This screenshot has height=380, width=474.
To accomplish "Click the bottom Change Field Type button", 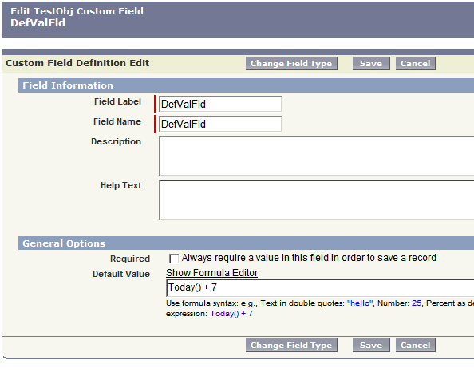I will pos(291,345).
